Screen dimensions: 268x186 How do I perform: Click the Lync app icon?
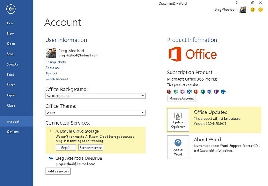(x=223, y=91)
